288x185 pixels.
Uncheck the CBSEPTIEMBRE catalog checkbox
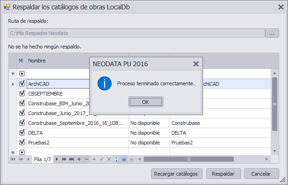[x=22, y=94]
